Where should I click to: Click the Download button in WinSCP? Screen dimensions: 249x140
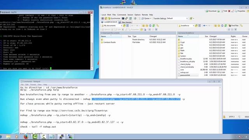tap(211, 11)
